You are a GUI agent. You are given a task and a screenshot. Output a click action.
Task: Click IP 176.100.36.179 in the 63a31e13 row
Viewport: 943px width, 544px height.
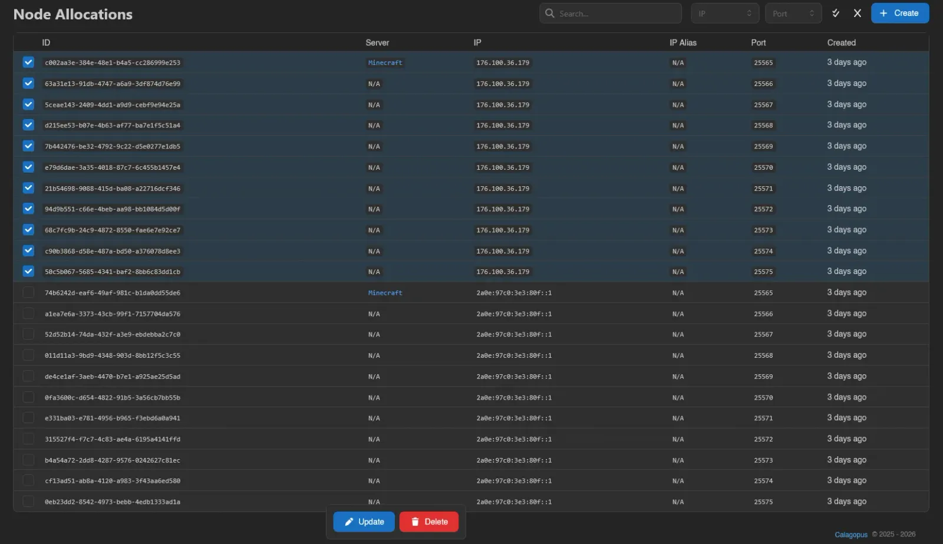click(x=503, y=84)
